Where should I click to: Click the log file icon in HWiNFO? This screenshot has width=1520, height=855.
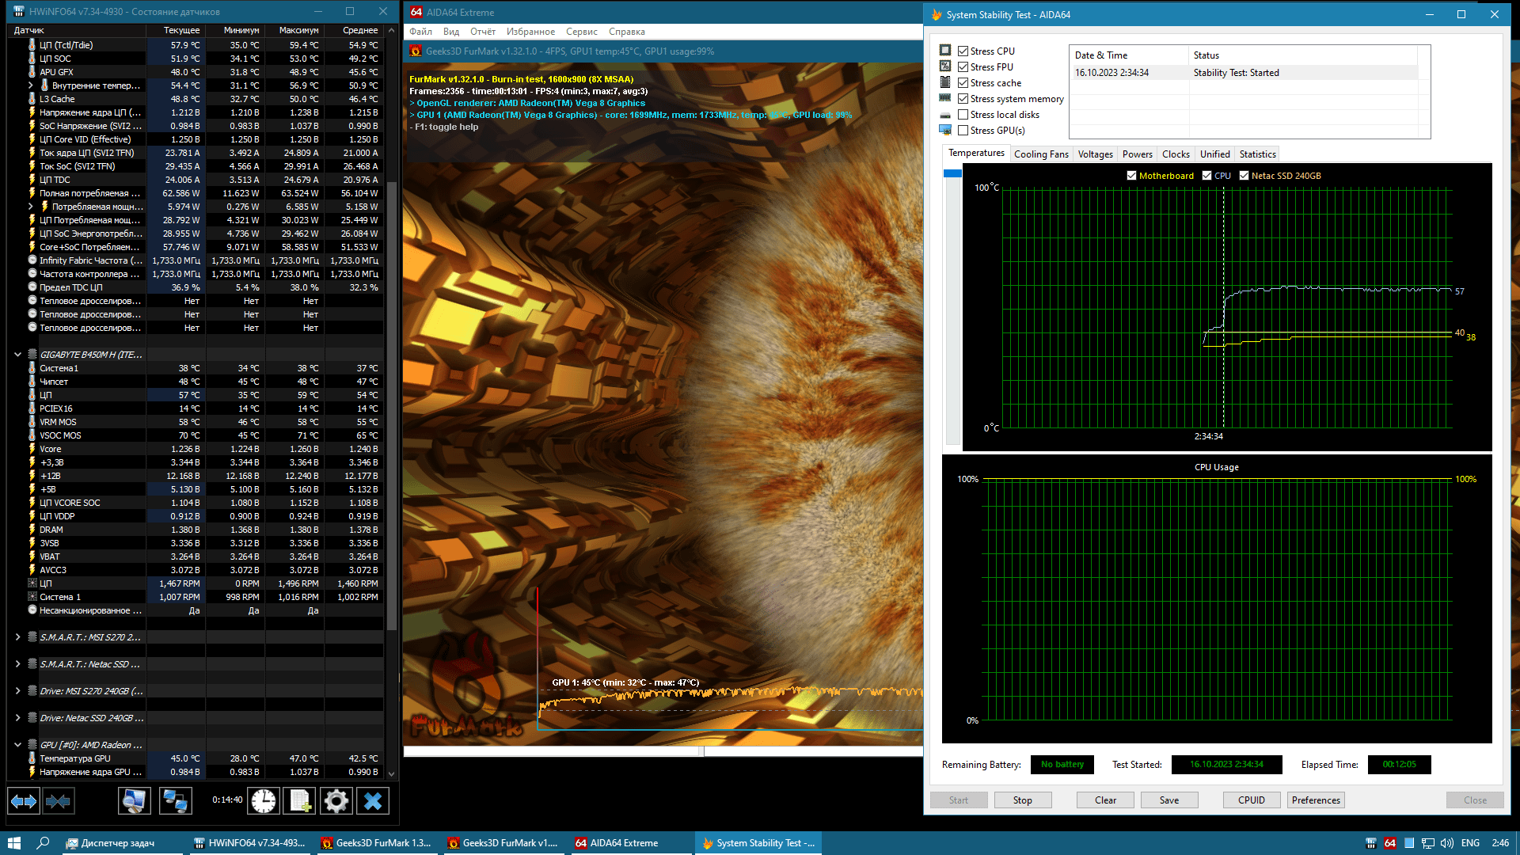point(300,801)
